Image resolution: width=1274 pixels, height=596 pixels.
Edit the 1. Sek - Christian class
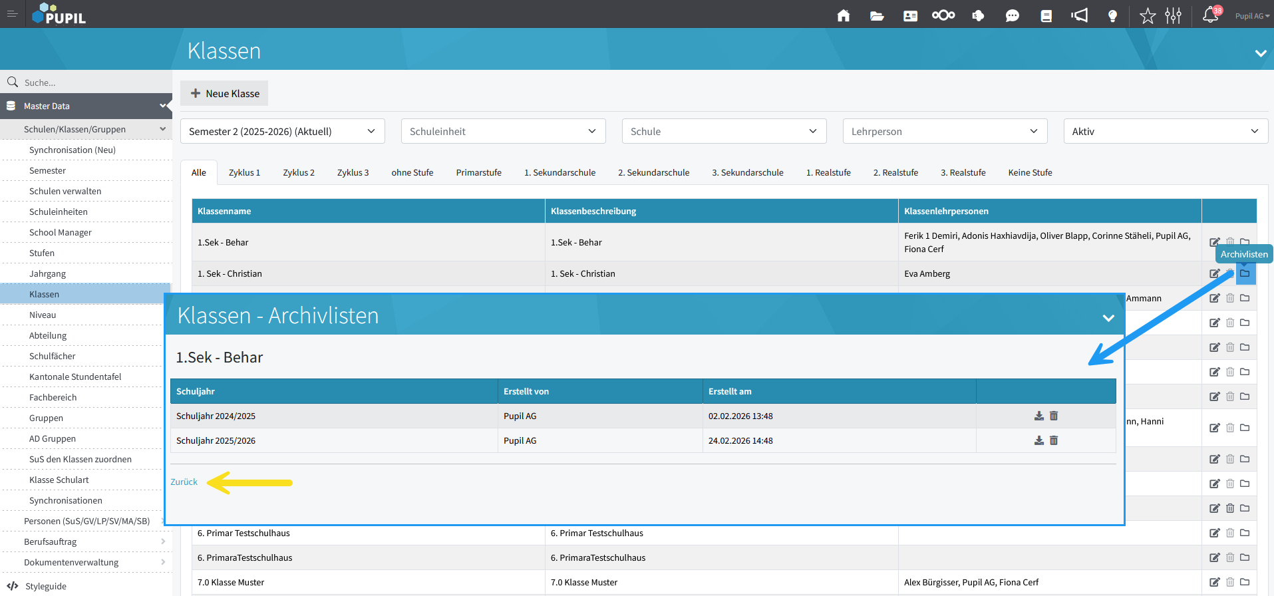[1214, 273]
